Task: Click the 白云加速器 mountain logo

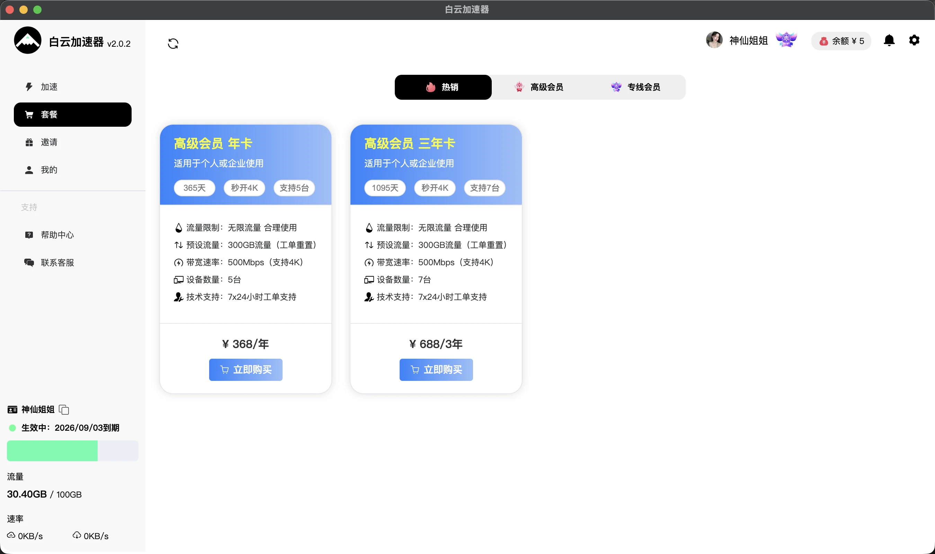Action: pos(28,40)
